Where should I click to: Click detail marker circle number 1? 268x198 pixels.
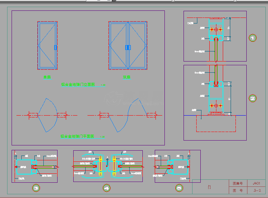(x=253, y=38)
